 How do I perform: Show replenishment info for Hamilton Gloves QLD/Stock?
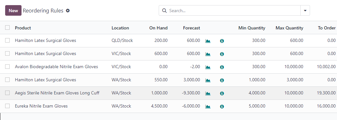222,41
